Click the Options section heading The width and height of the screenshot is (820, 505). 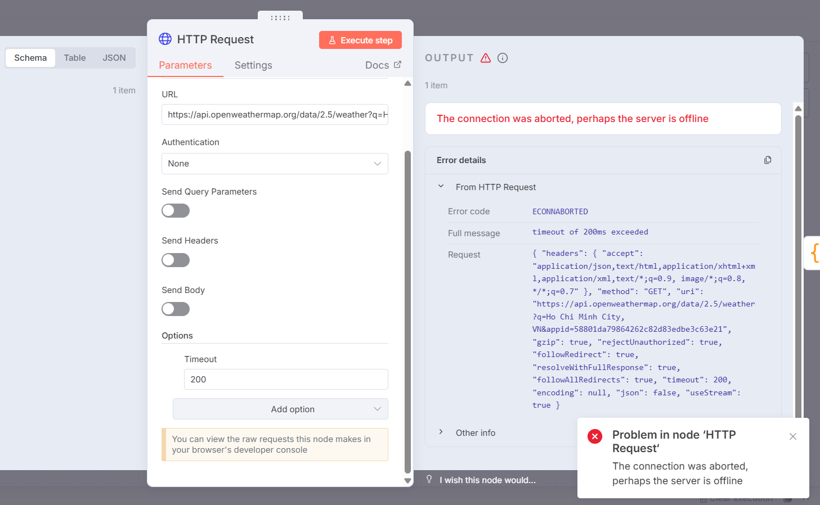pos(177,336)
